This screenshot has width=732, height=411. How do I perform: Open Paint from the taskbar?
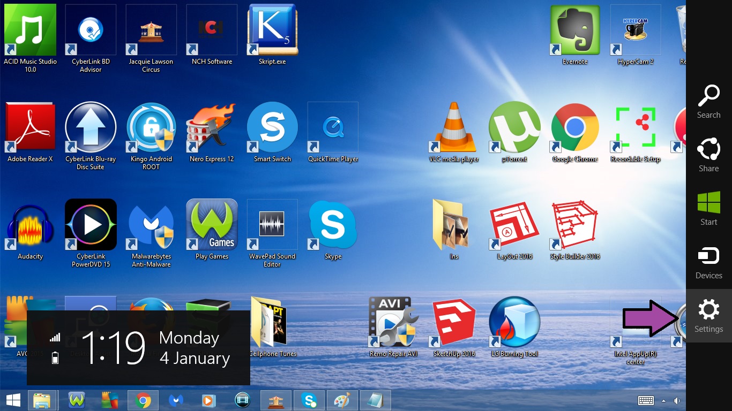[342, 400]
